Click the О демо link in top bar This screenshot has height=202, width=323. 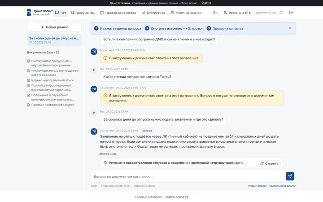pyautogui.click(x=206, y=3)
